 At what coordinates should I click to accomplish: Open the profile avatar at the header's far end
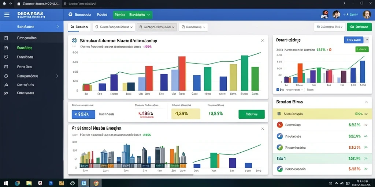(x=367, y=15)
